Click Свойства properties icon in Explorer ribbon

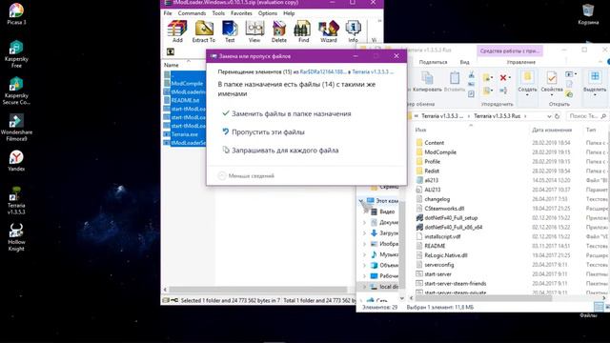pyautogui.click(x=552, y=82)
